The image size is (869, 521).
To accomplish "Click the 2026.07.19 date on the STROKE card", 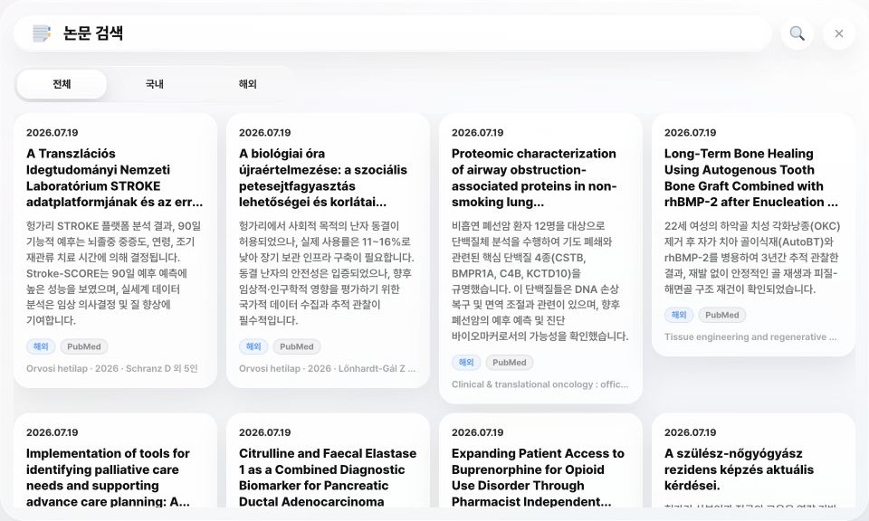I will pyautogui.click(x=53, y=133).
